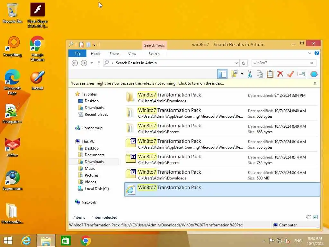Switch to the View ribbon tab
Viewport: 329px width, 247px height.
(132, 54)
